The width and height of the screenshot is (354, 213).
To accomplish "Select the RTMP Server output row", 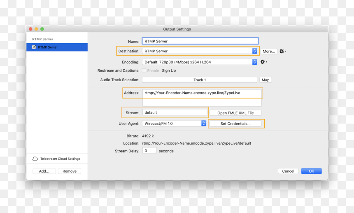I will (x=57, y=47).
